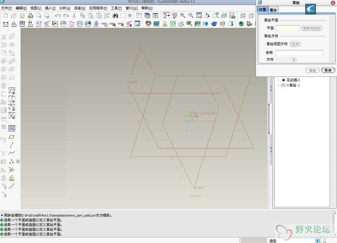
Task: Select the sketch tool icon
Action: click(x=12, y=129)
